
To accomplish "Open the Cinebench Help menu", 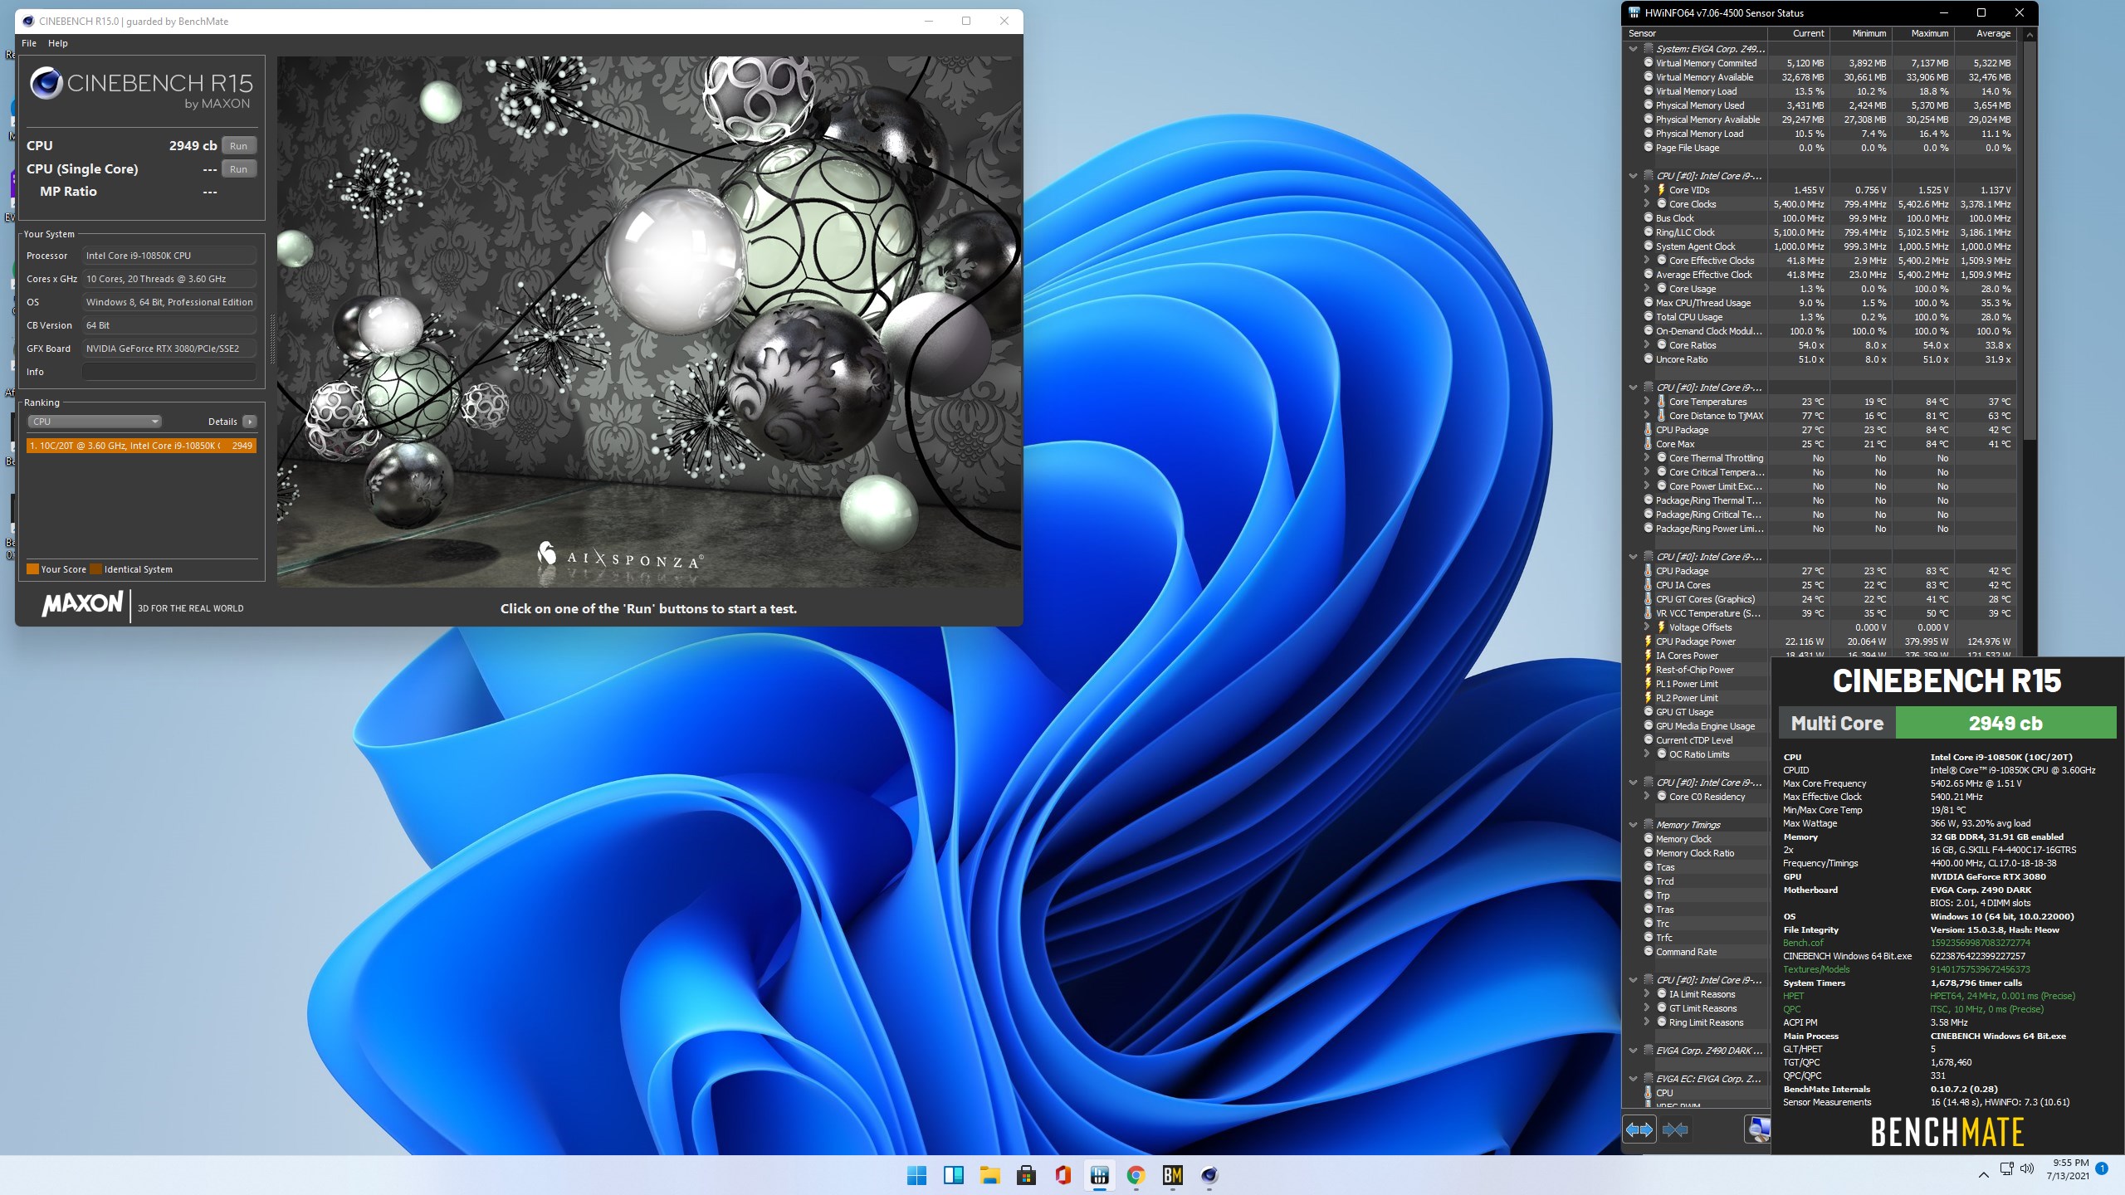I will tap(58, 43).
